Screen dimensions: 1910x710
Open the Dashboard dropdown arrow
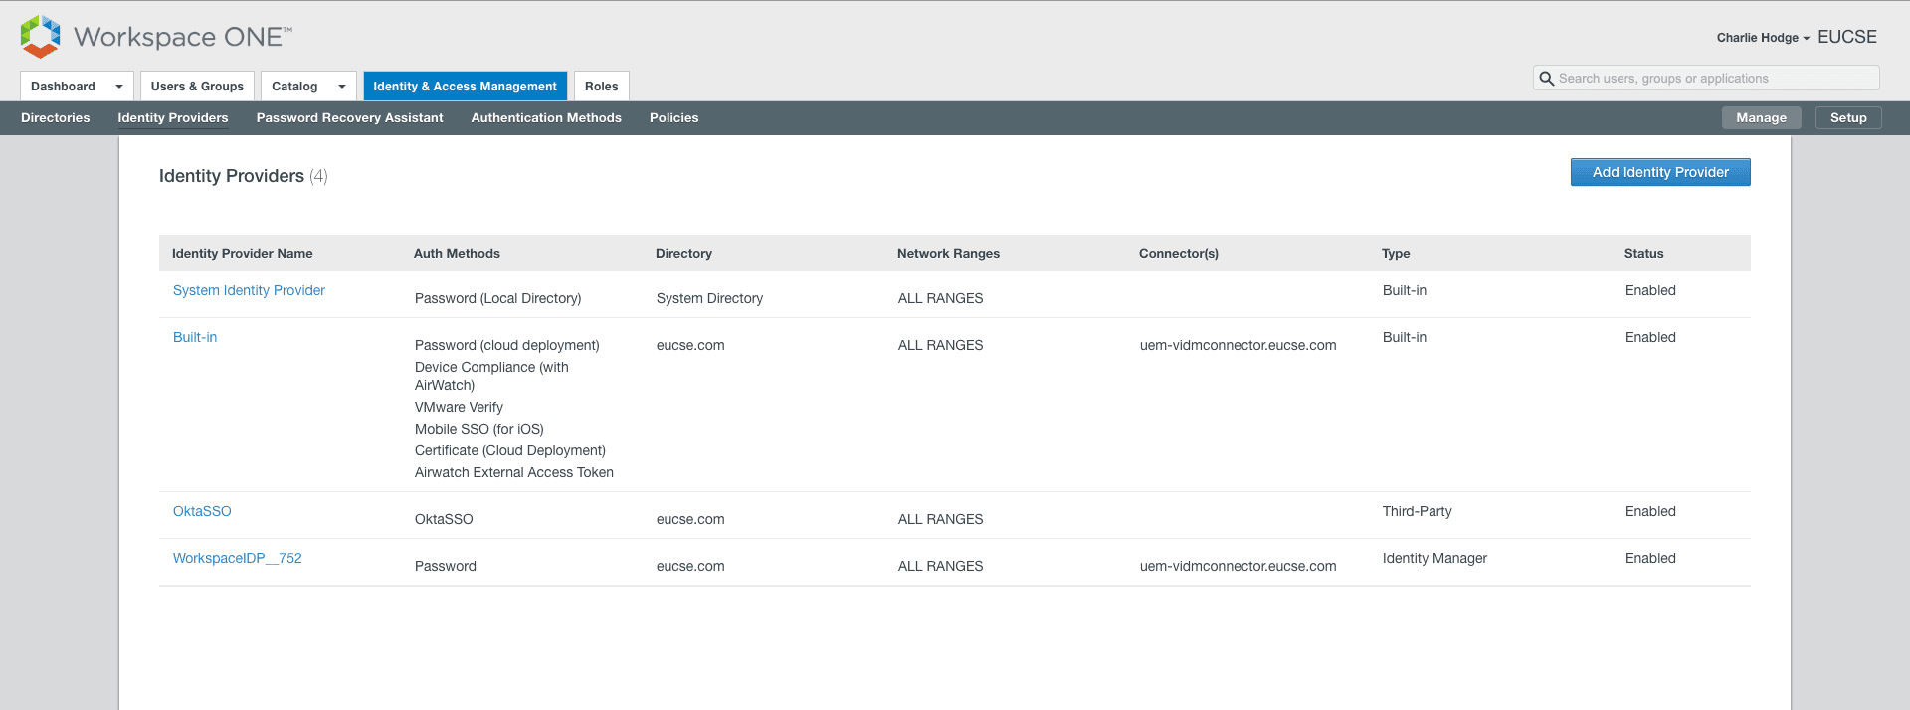point(119,87)
